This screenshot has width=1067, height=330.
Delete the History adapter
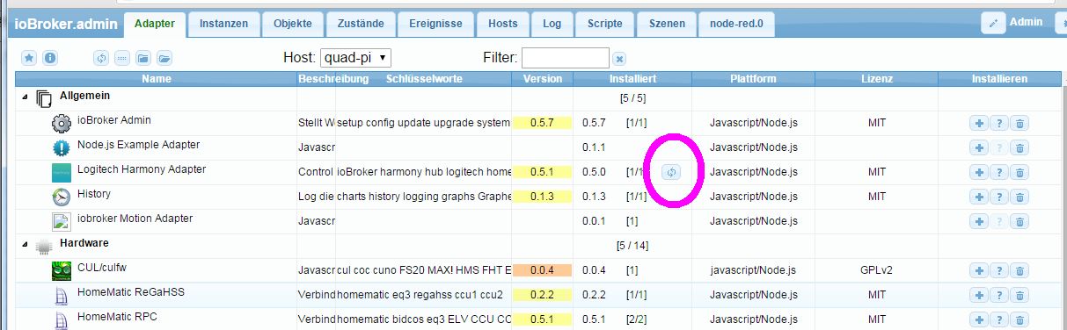1019,197
